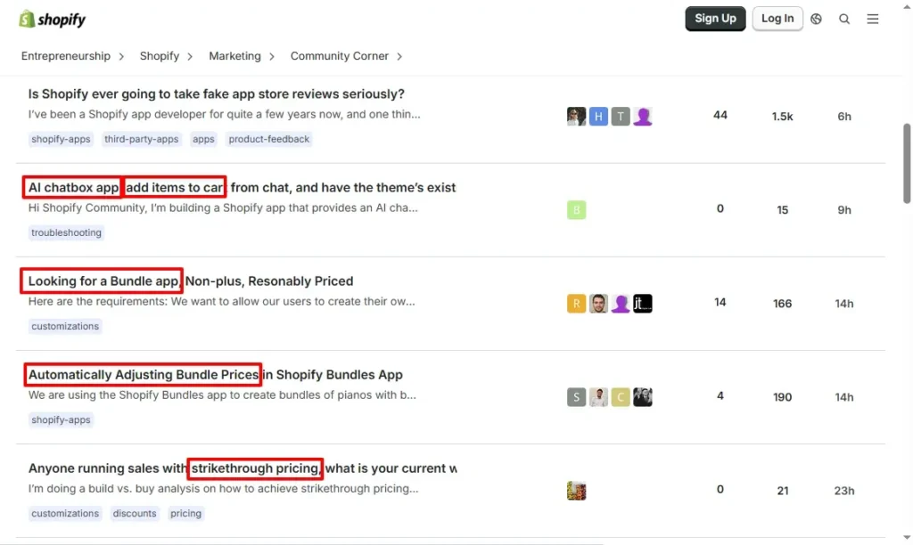The height and width of the screenshot is (545, 913).
Task: Open the discounts tag on pricing topic
Action: point(135,513)
